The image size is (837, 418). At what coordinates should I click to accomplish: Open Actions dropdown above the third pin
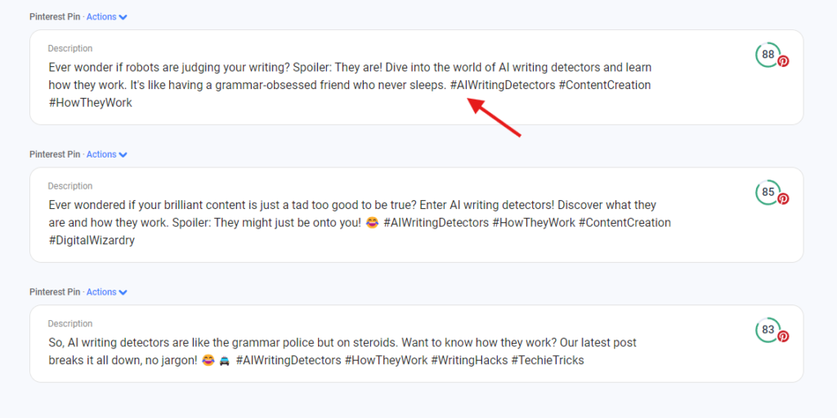pyautogui.click(x=107, y=292)
